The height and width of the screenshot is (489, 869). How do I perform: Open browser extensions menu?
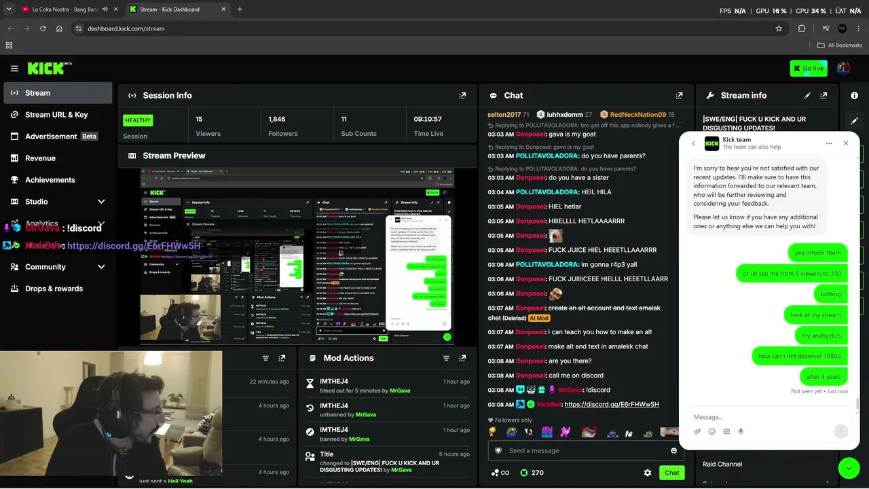[x=802, y=29]
